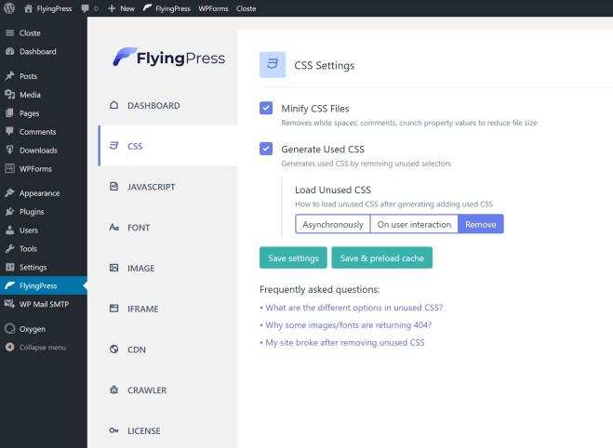Image resolution: width=613 pixels, height=448 pixels.
Task: Click the Comments bubble icon in sidebar
Action: 10,131
